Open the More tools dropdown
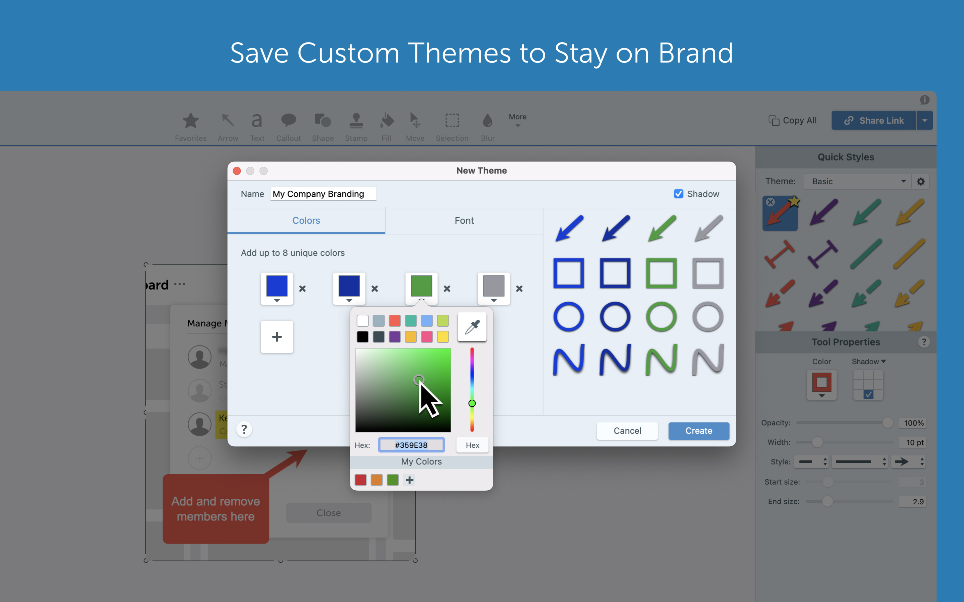The image size is (964, 602). coord(517,119)
